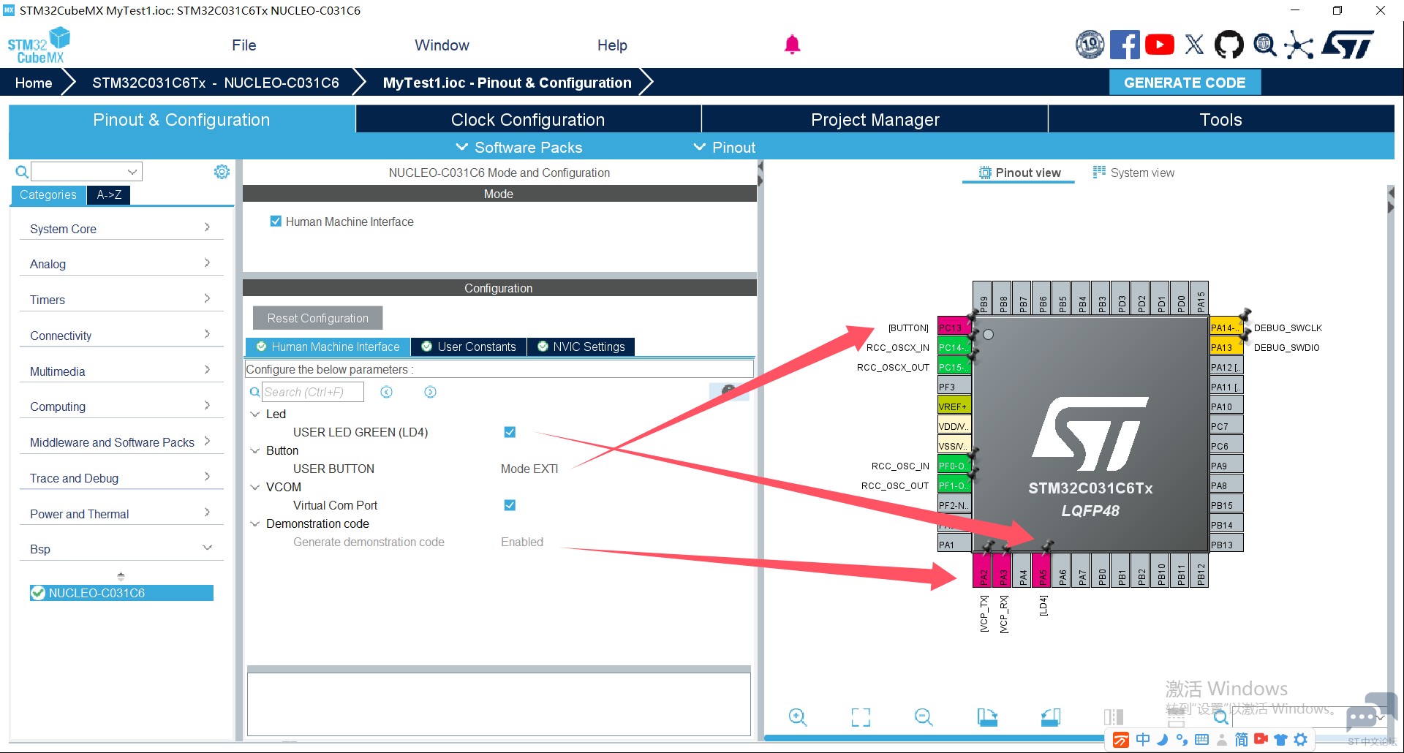Switch to System view
Viewport: 1404px width, 753px height.
[x=1133, y=173]
